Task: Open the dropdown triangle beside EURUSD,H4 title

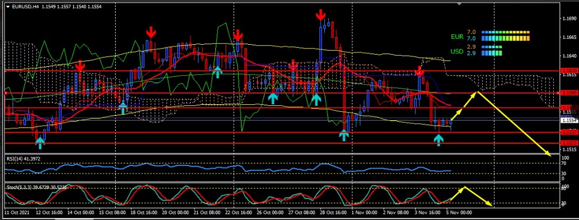Action: pyautogui.click(x=8, y=7)
